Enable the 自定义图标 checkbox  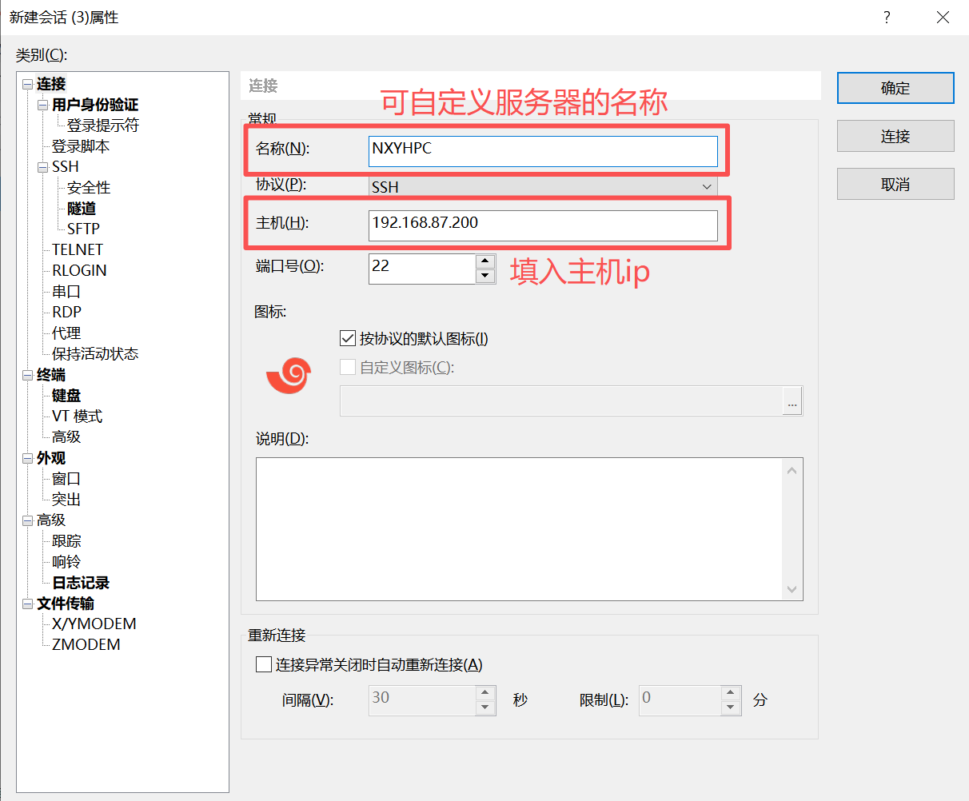tap(348, 367)
